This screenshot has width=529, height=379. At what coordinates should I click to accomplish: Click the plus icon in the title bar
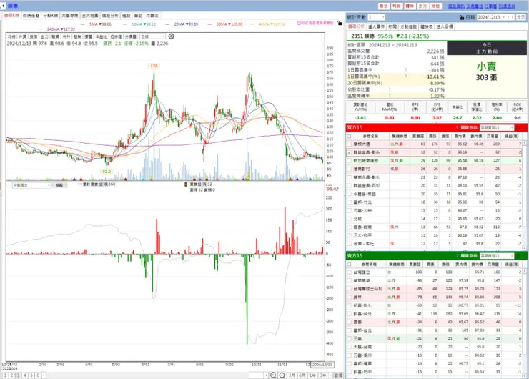coord(3,6)
